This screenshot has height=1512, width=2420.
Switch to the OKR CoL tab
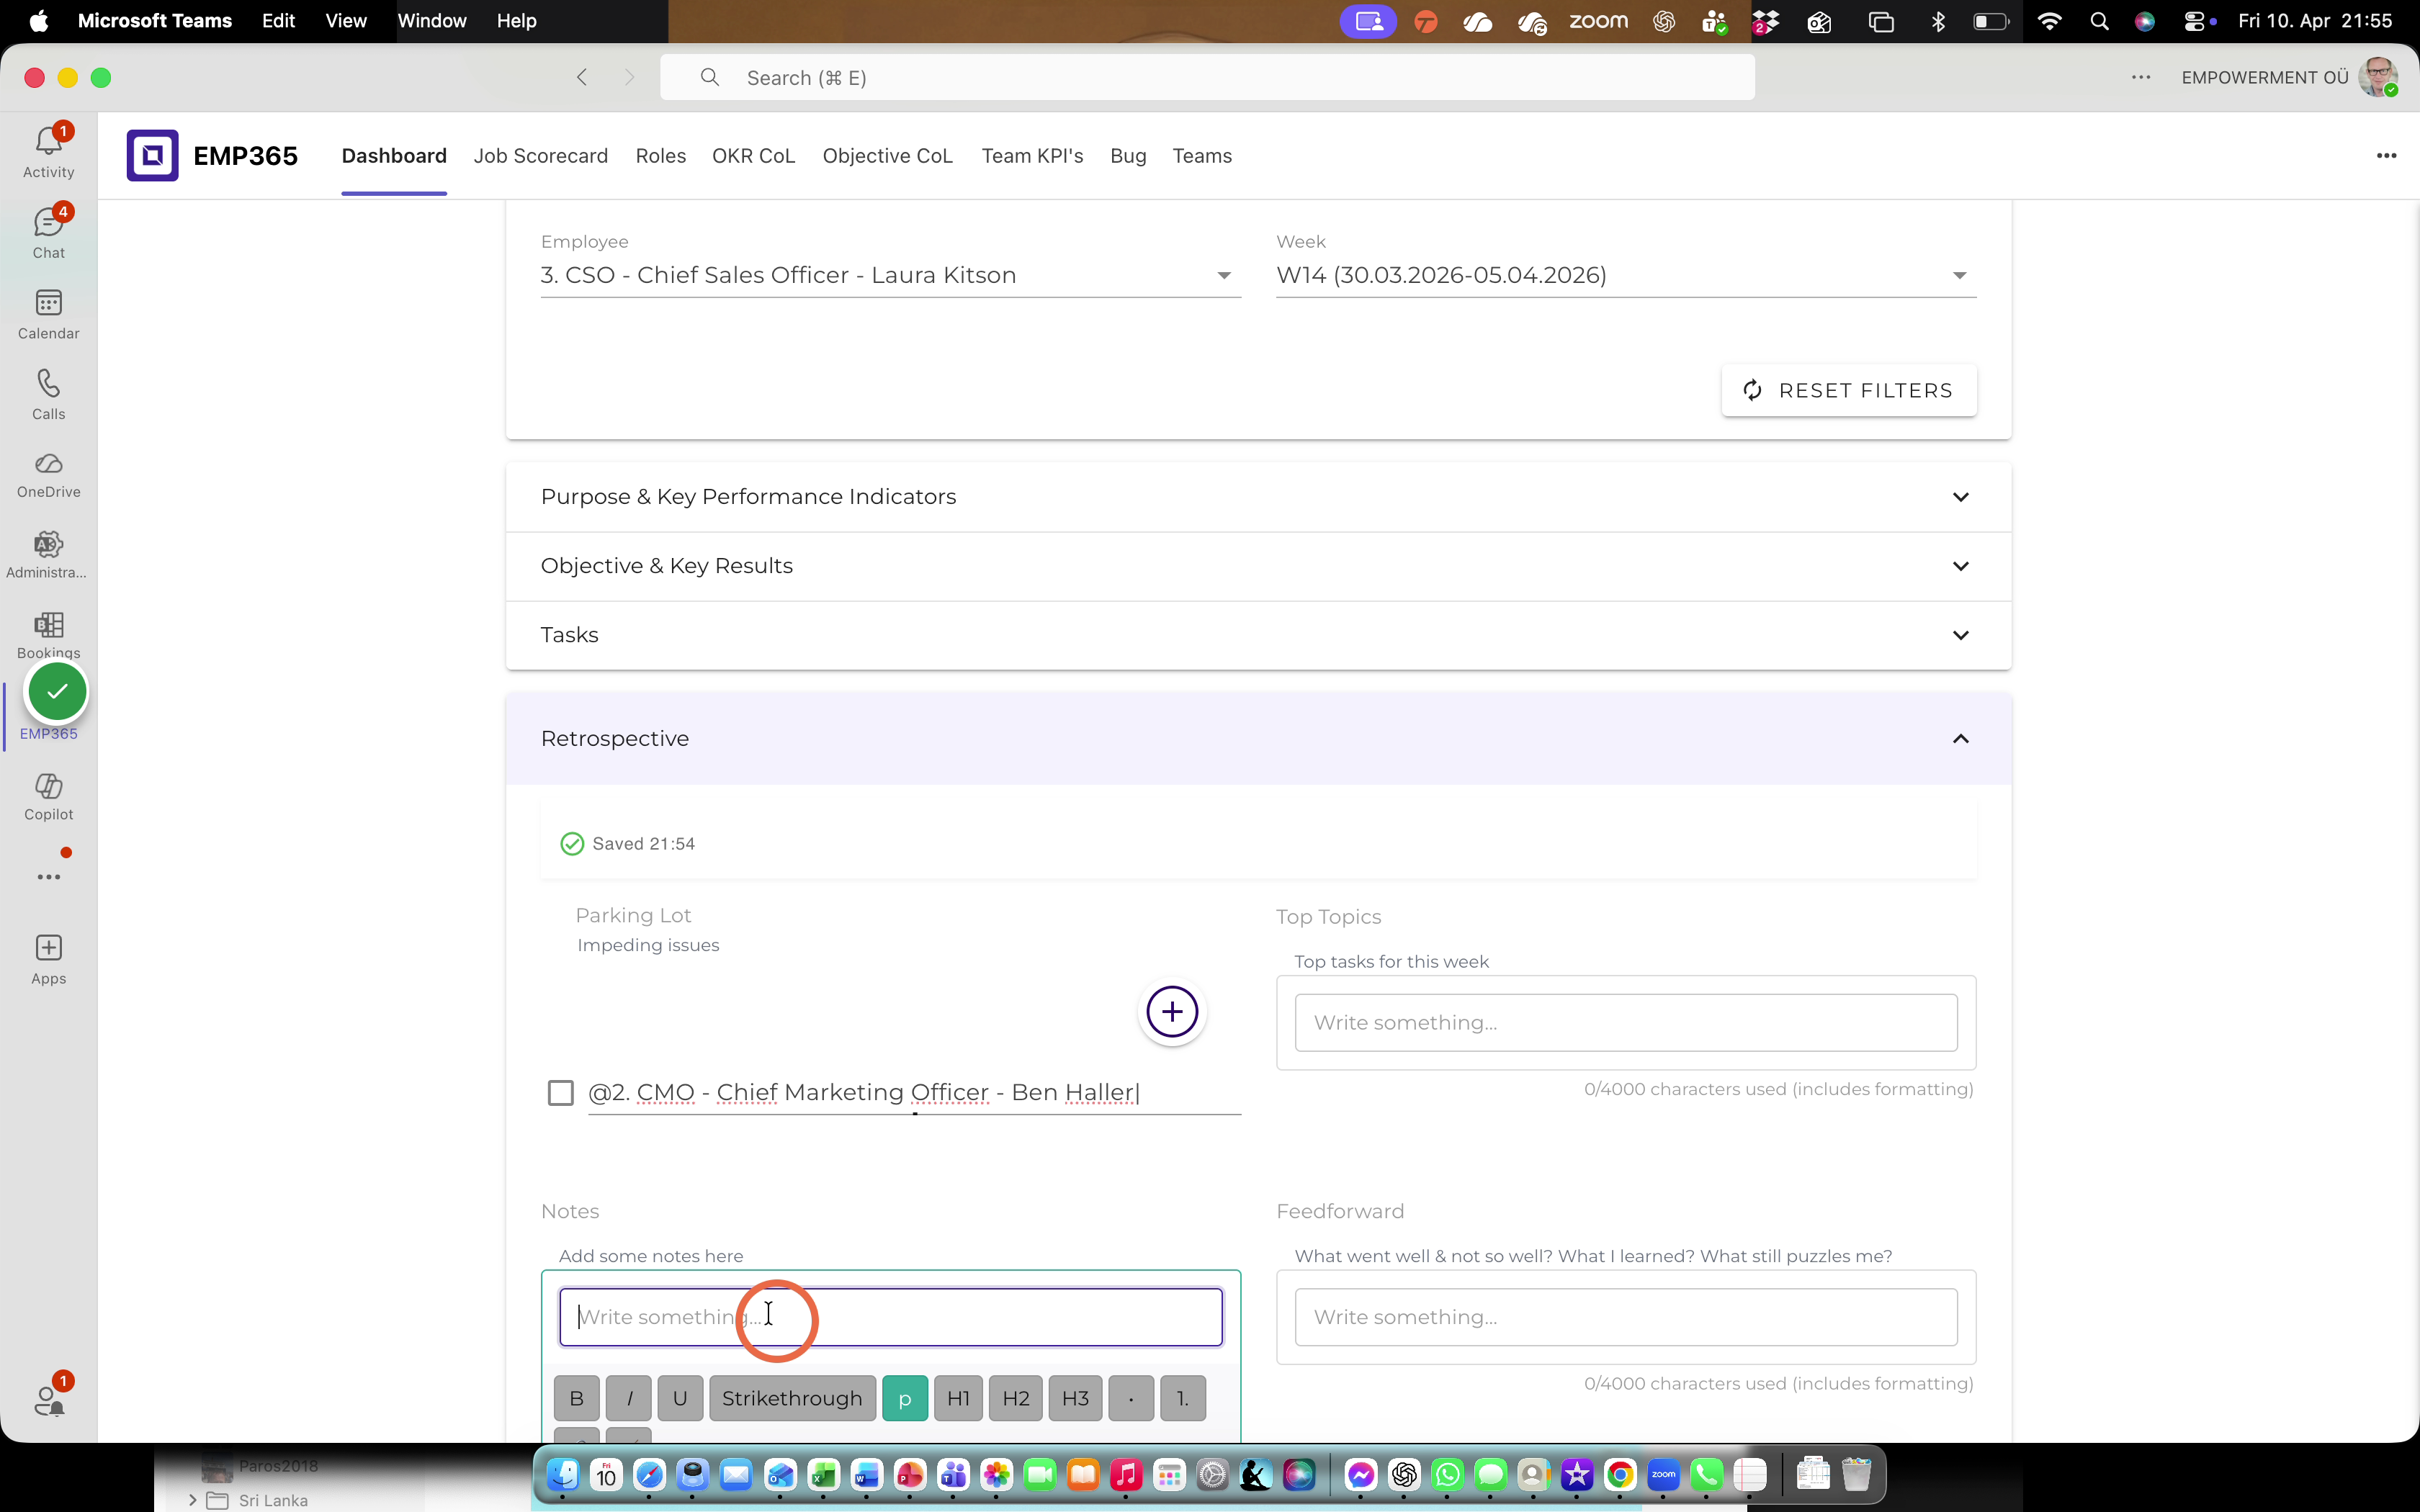(x=753, y=156)
